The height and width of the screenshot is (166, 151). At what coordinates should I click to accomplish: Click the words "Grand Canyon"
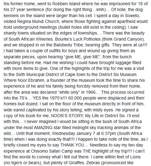pyautogui.click(x=128, y=39)
